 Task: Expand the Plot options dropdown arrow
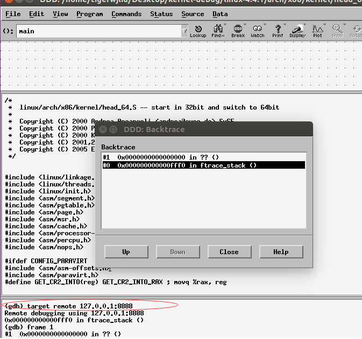[x=324, y=24]
